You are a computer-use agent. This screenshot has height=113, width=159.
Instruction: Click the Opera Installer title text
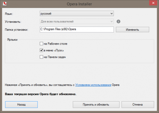(79, 4)
